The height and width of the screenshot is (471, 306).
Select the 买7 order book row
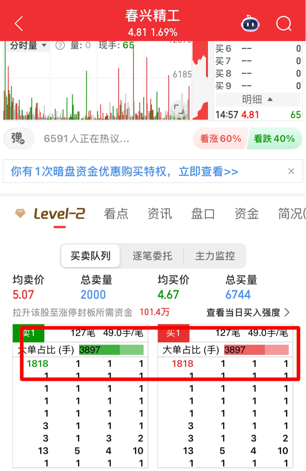click(x=258, y=61)
